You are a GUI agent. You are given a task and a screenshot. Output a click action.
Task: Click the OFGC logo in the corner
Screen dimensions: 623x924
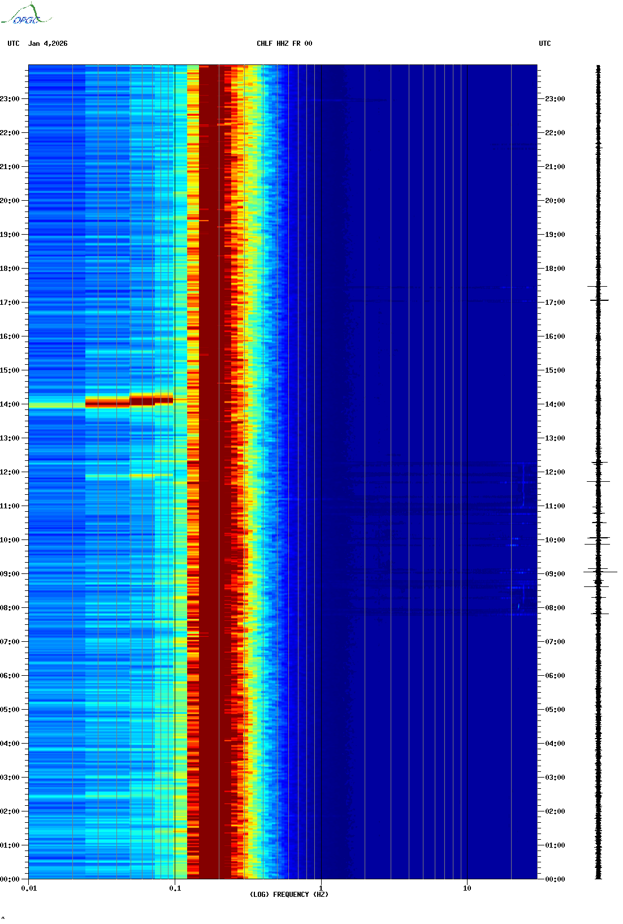pos(25,15)
